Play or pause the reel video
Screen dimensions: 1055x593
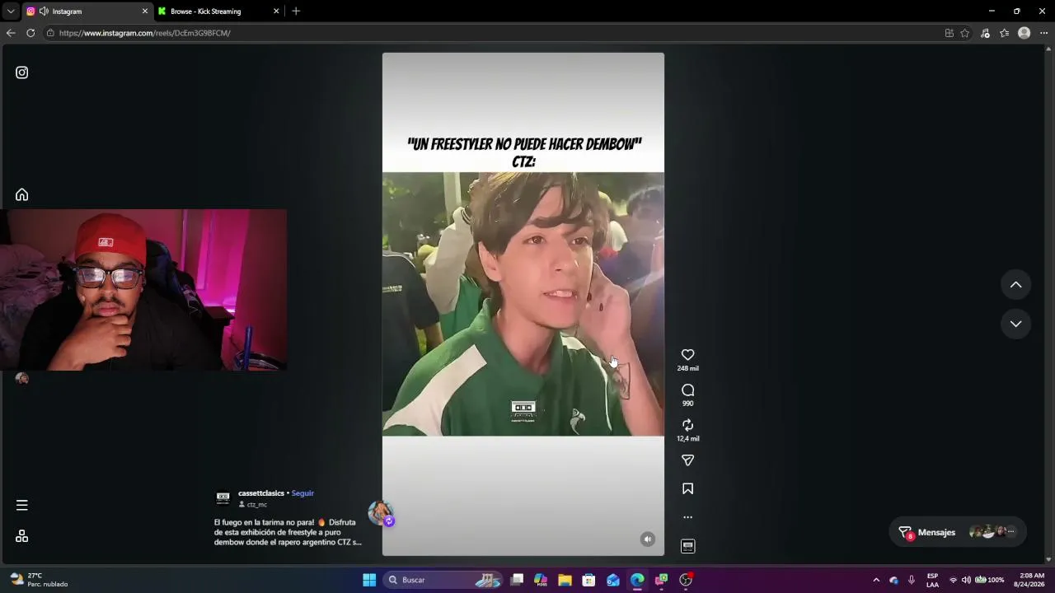click(x=523, y=304)
